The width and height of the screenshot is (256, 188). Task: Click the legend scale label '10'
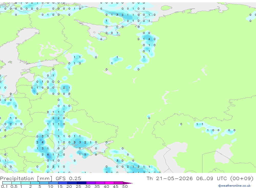pos(51,186)
